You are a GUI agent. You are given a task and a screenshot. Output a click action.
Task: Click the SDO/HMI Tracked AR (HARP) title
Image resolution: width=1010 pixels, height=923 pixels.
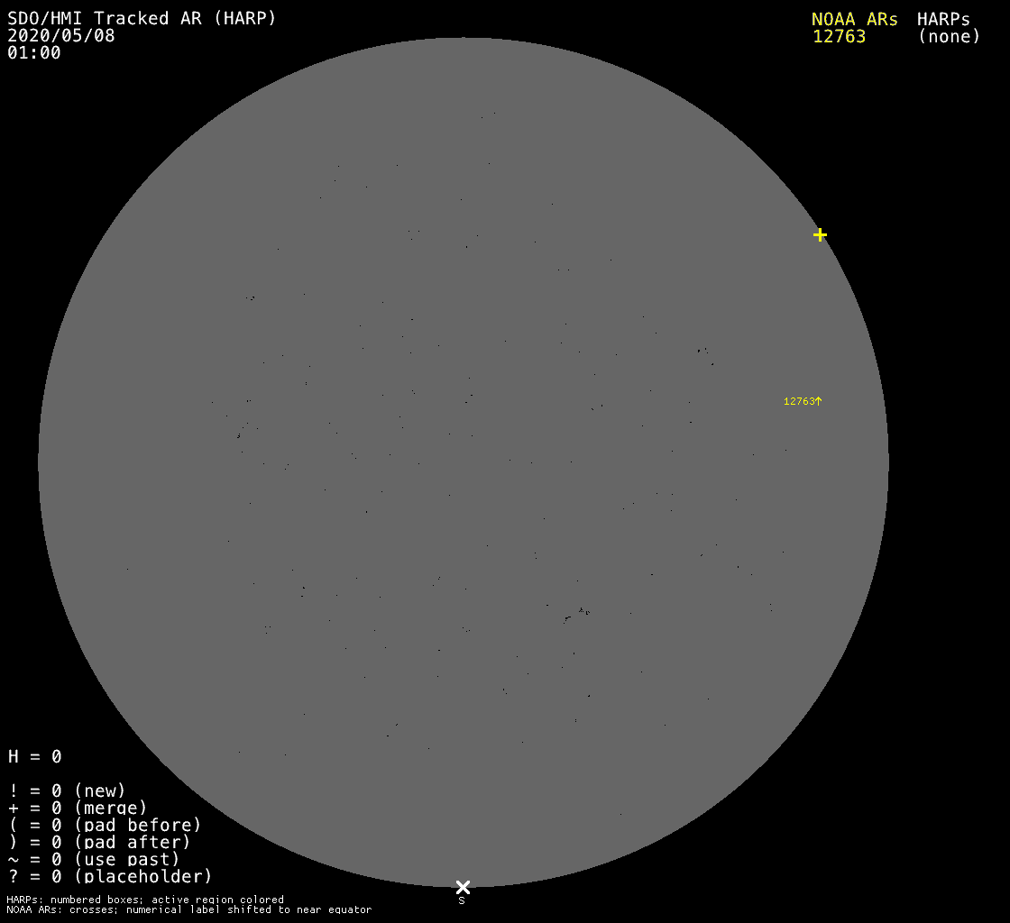coord(142,18)
